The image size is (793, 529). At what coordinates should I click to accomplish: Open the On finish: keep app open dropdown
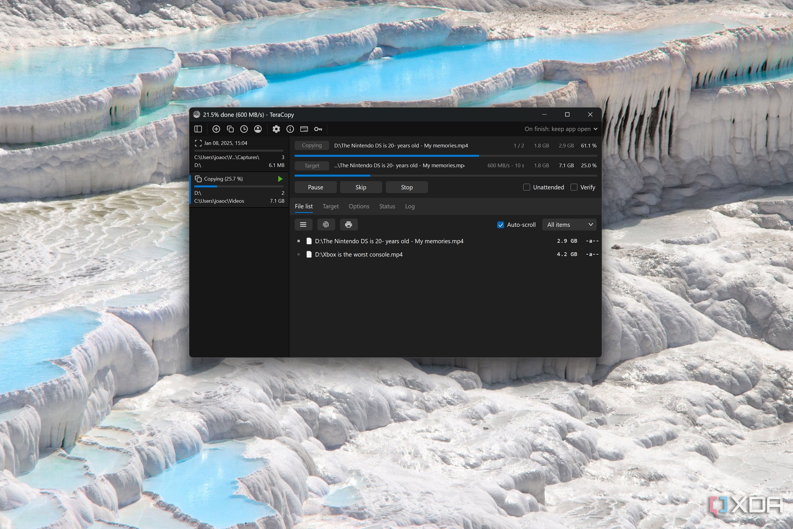pos(561,129)
